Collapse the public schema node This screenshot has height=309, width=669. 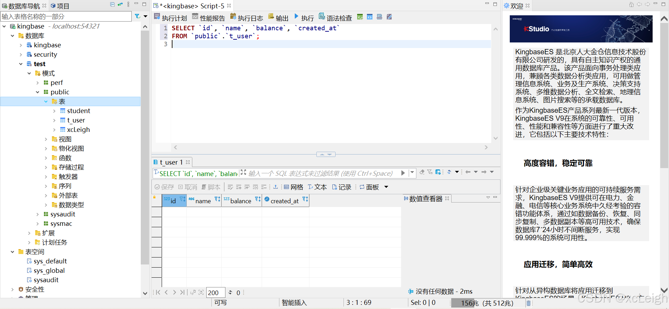(x=38, y=92)
